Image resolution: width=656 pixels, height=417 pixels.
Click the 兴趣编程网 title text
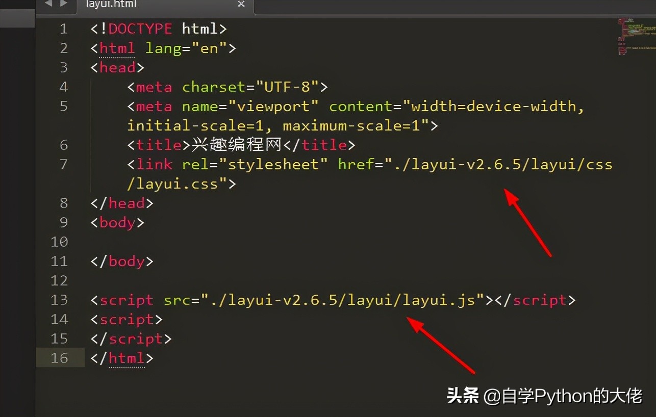237,145
